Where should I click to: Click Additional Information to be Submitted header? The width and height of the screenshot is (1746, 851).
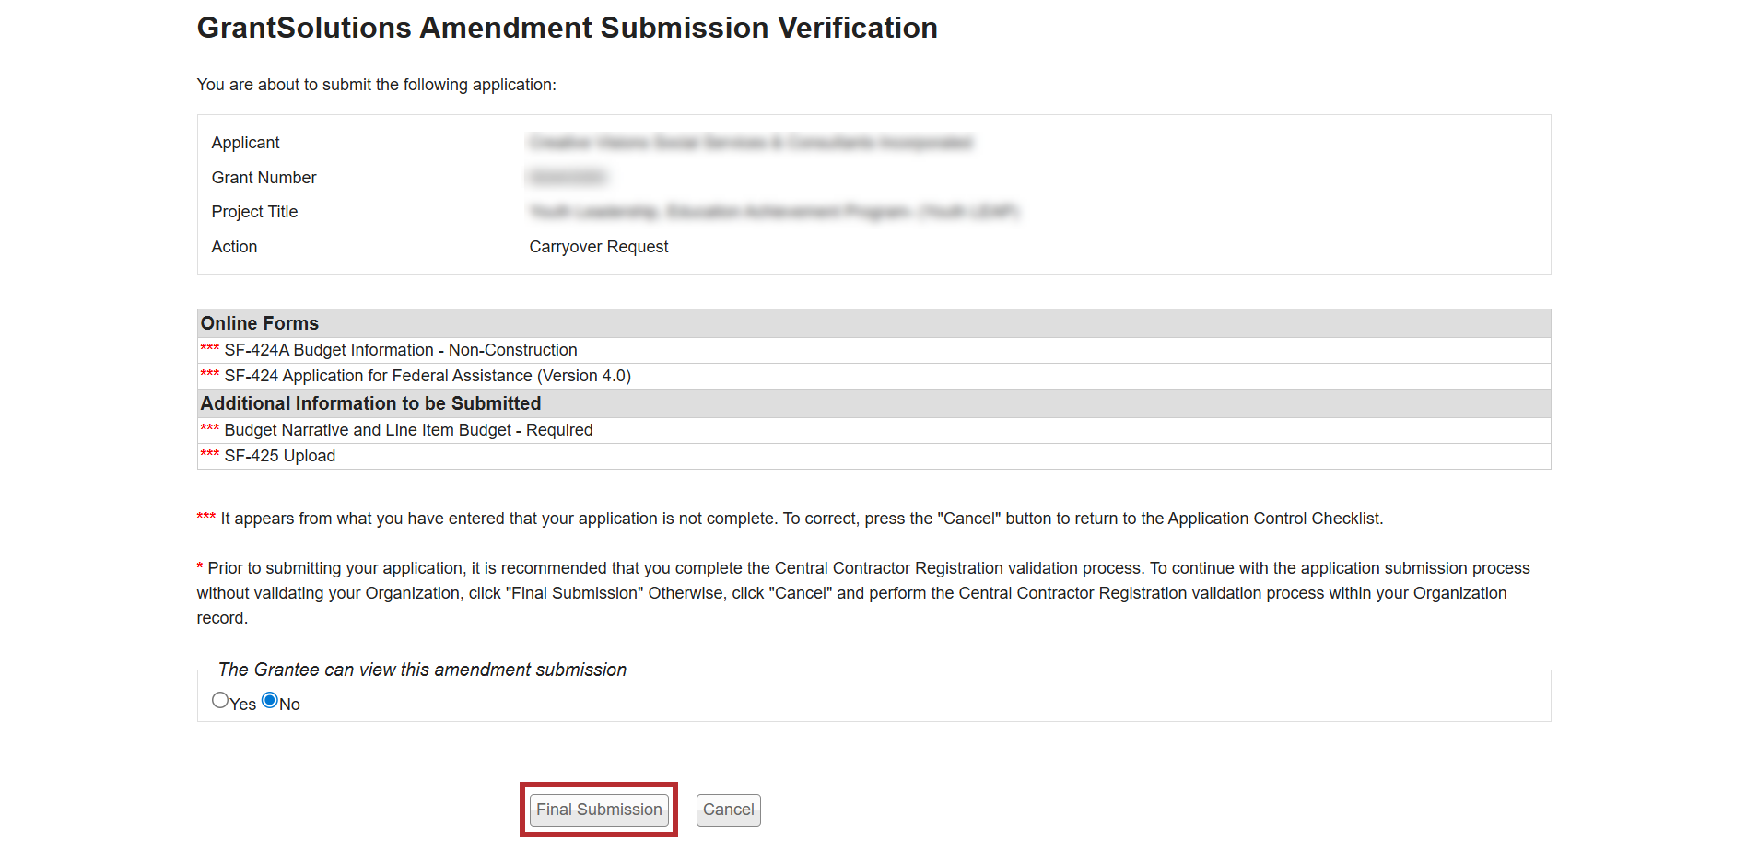[x=370, y=403]
